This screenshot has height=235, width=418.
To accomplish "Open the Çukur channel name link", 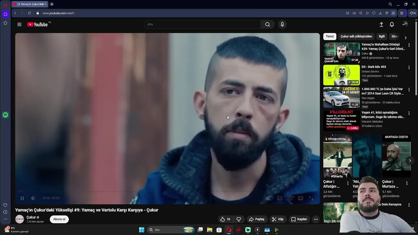I will coord(31,217).
